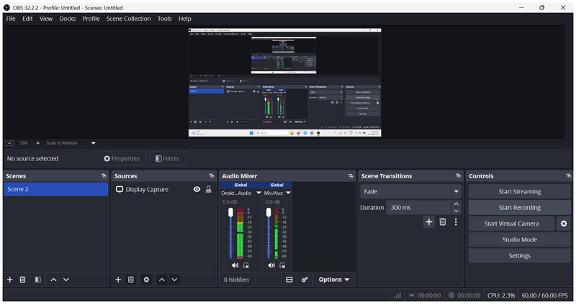
Task: Open the File menu
Action: click(x=11, y=19)
